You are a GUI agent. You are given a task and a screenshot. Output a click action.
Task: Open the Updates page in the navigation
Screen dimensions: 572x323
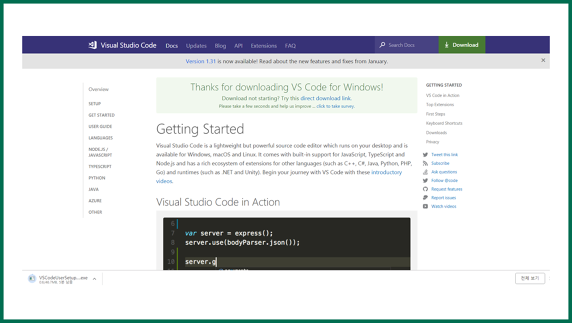(196, 46)
